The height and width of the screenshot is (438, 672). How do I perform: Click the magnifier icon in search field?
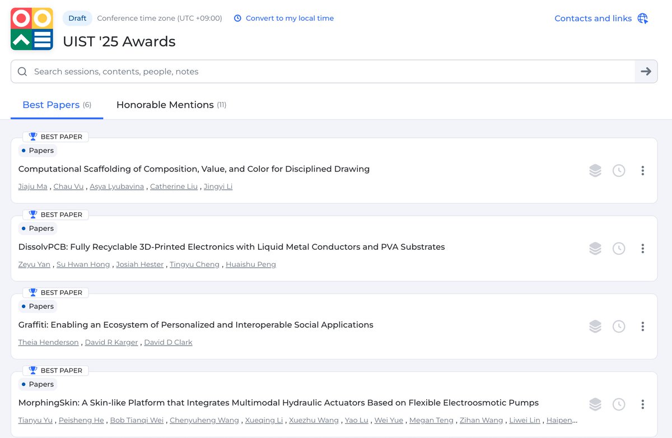click(x=22, y=72)
